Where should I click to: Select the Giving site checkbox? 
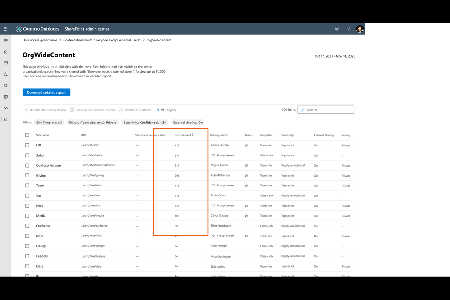tap(27, 175)
